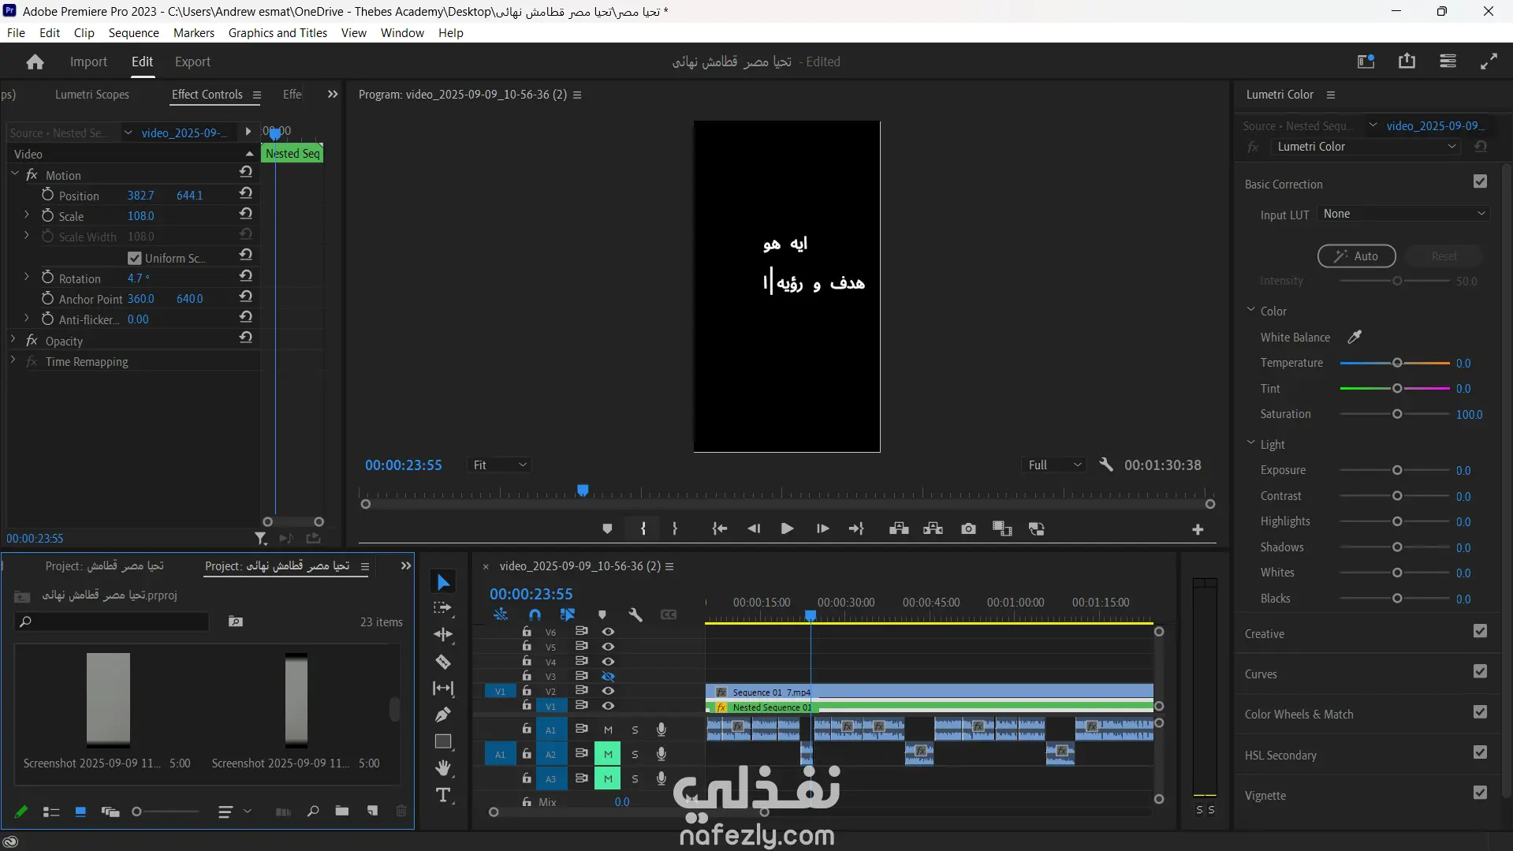Play the sequence in program monitor
Screen dimensions: 1513x851
pos(787,529)
